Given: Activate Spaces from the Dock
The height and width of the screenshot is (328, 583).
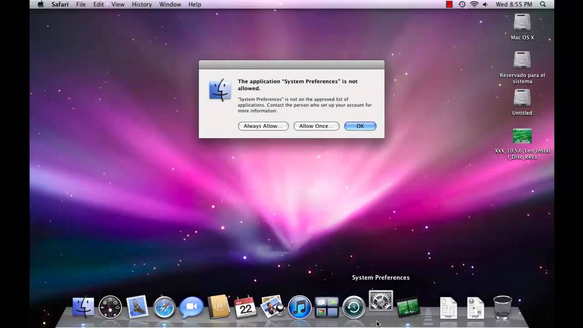Looking at the screenshot, I should click(327, 307).
